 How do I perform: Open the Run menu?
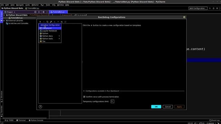(42, 5)
